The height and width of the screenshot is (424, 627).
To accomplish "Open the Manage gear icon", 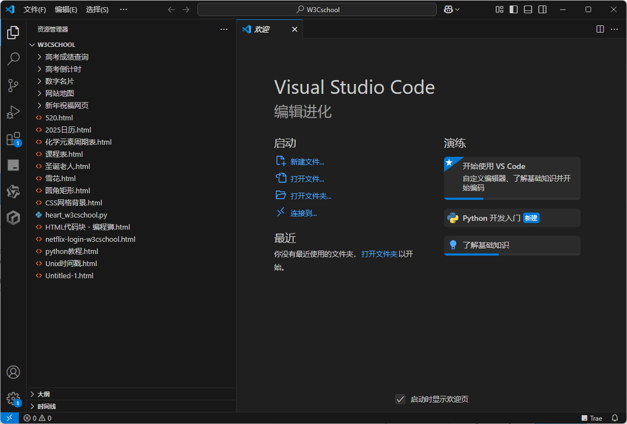I will (13, 399).
